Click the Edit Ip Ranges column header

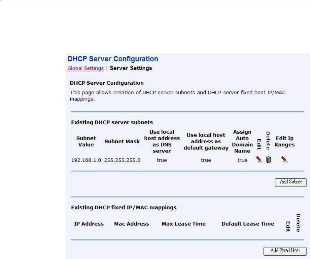click(284, 141)
